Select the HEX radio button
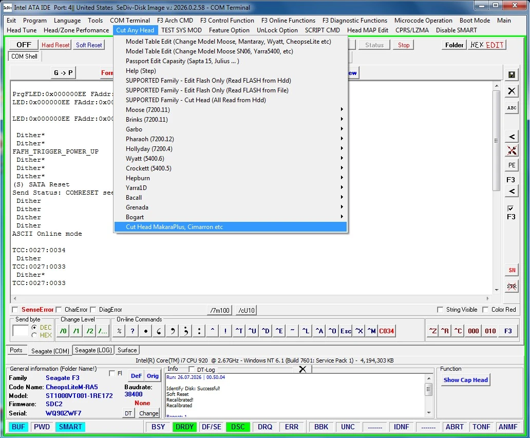 click(34, 335)
